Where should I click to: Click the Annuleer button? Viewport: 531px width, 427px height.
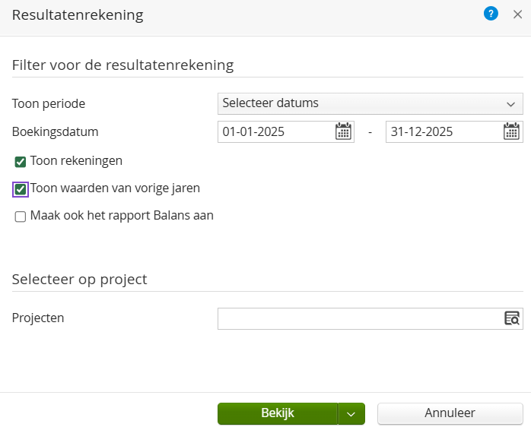click(450, 413)
